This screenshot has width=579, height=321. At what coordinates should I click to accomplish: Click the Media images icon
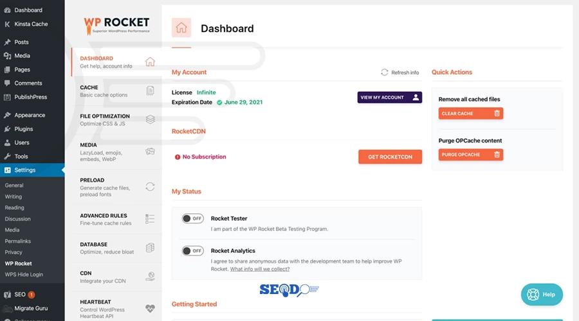pos(150,152)
